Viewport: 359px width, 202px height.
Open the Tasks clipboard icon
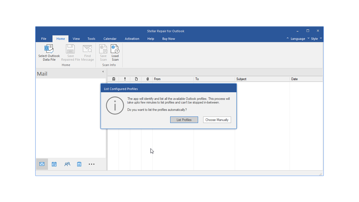pyautogui.click(x=79, y=164)
